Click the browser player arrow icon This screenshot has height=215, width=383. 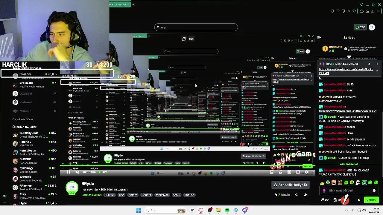pos(349,11)
